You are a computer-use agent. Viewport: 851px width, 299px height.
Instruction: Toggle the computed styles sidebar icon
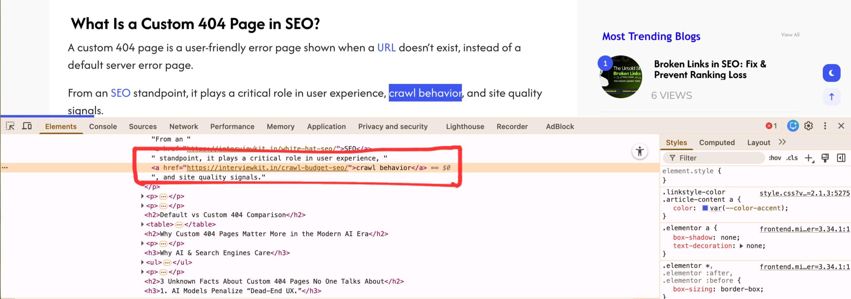[841, 158]
